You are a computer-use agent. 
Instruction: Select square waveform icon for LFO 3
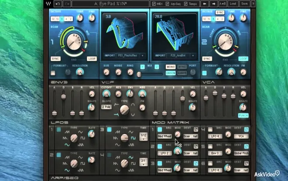134,138
